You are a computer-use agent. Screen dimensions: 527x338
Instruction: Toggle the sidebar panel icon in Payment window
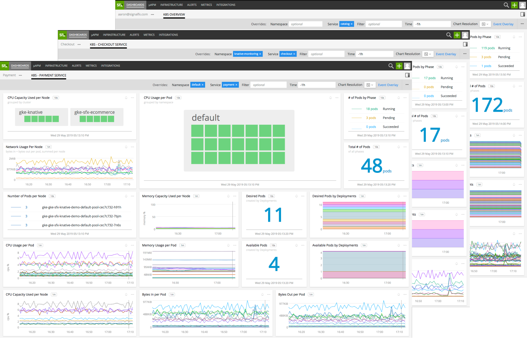pos(407,75)
